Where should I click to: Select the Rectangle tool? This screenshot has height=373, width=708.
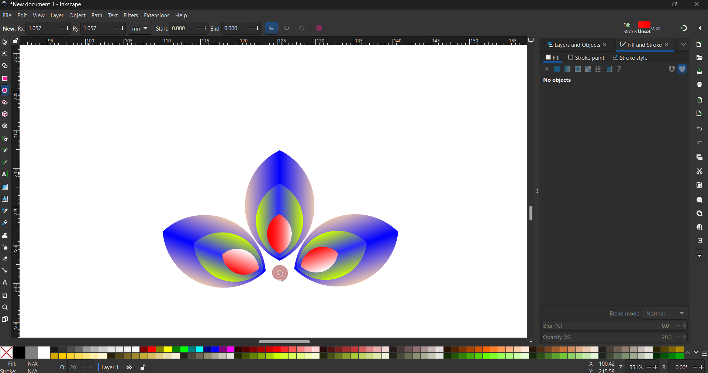pyautogui.click(x=5, y=79)
